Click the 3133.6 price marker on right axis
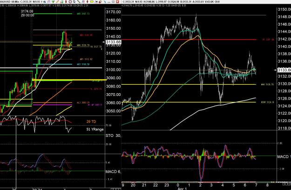 tap(284, 70)
